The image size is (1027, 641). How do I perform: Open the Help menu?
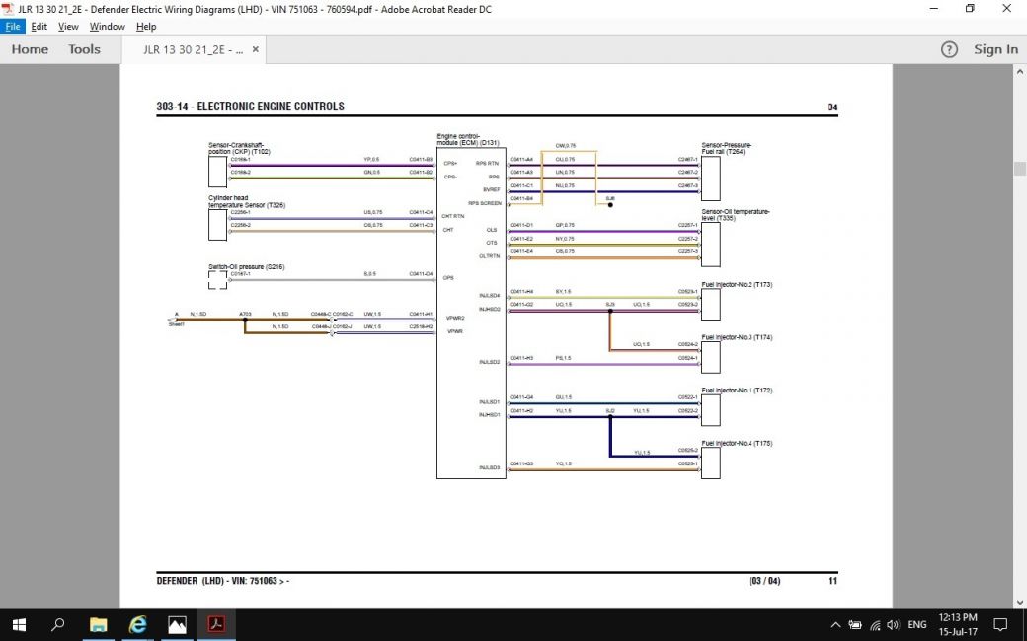pos(146,27)
